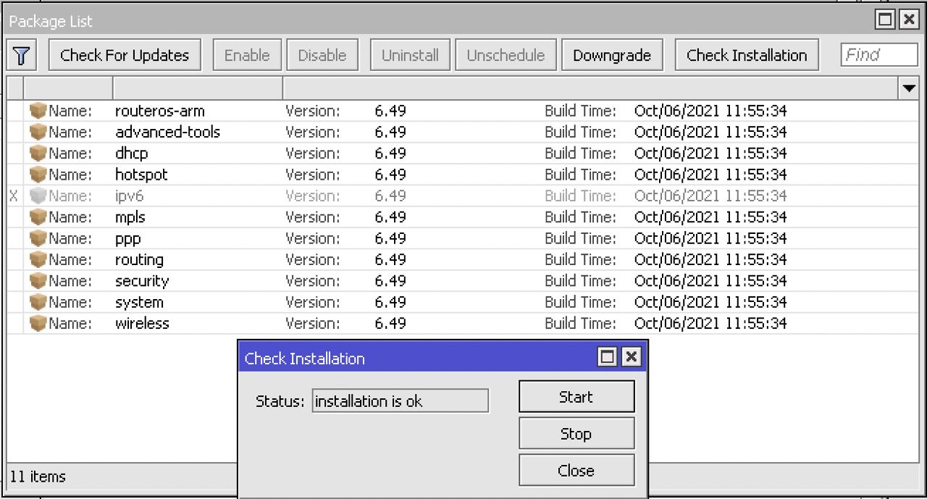This screenshot has height=499, width=927.
Task: Click the security package name
Action: (x=142, y=281)
